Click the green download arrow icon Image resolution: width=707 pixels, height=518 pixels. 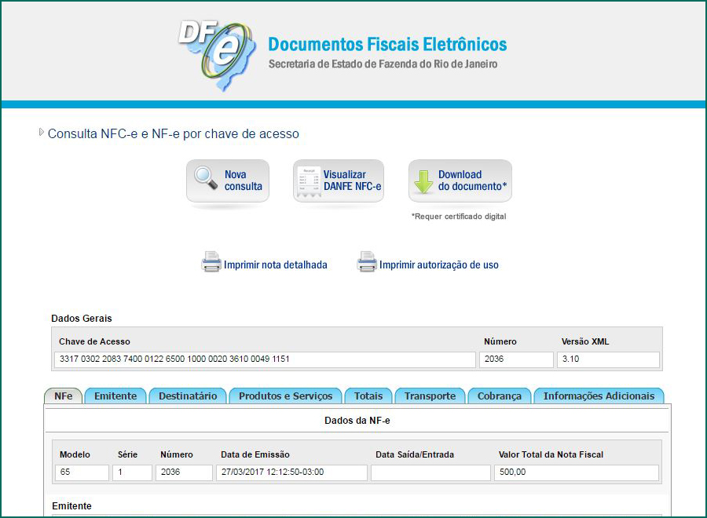click(x=424, y=181)
